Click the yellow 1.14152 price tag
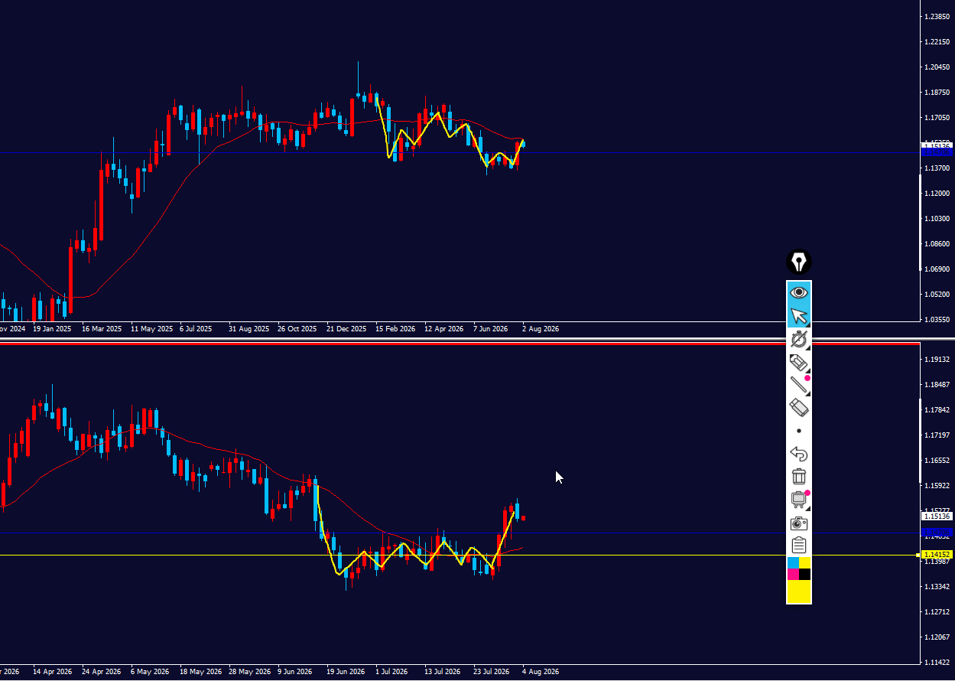This screenshot has width=955, height=681. (x=937, y=554)
